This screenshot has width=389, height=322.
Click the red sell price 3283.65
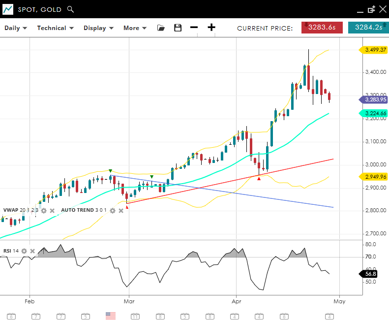point(322,28)
